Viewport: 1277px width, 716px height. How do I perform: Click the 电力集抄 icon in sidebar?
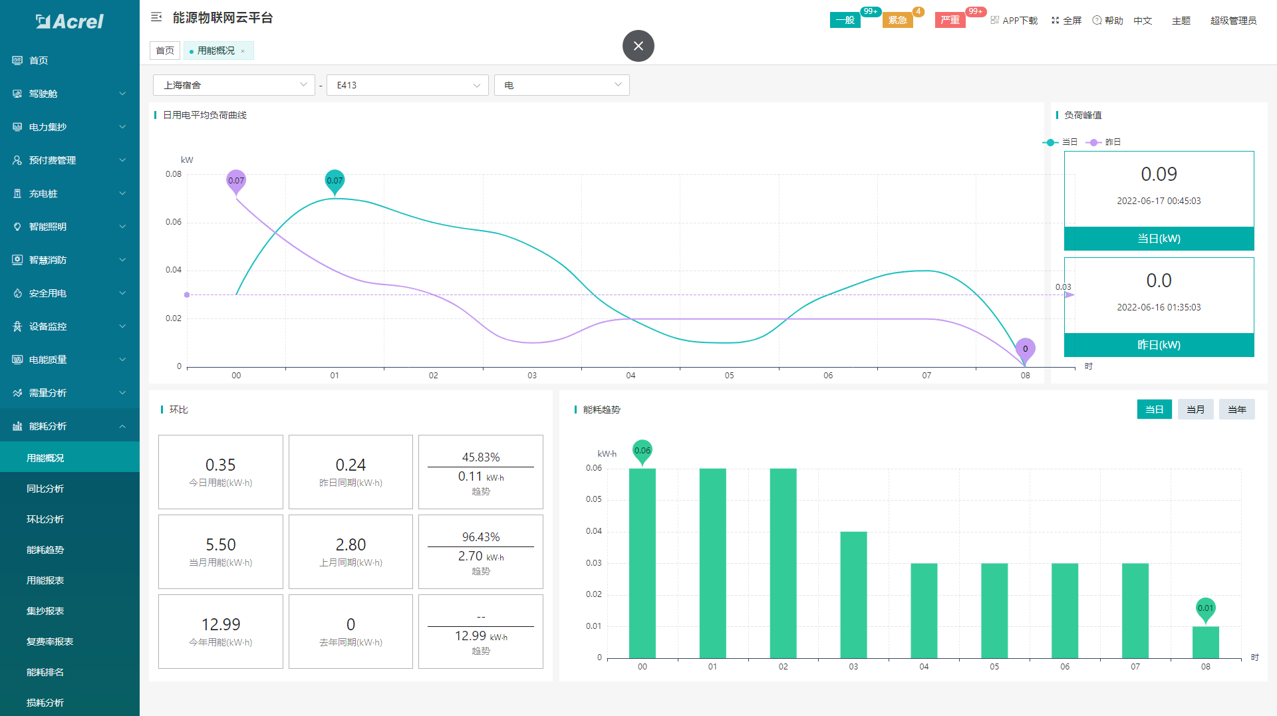click(17, 127)
